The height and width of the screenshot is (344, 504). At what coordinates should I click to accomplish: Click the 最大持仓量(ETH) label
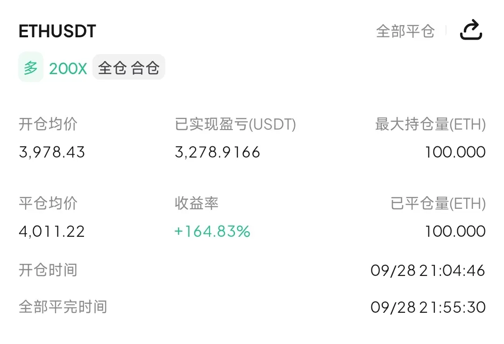(x=430, y=124)
